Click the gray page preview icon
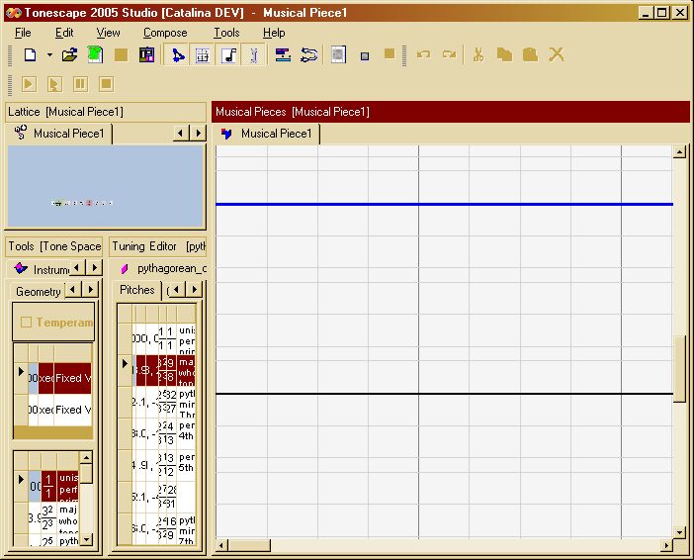The image size is (694, 560). (x=338, y=55)
